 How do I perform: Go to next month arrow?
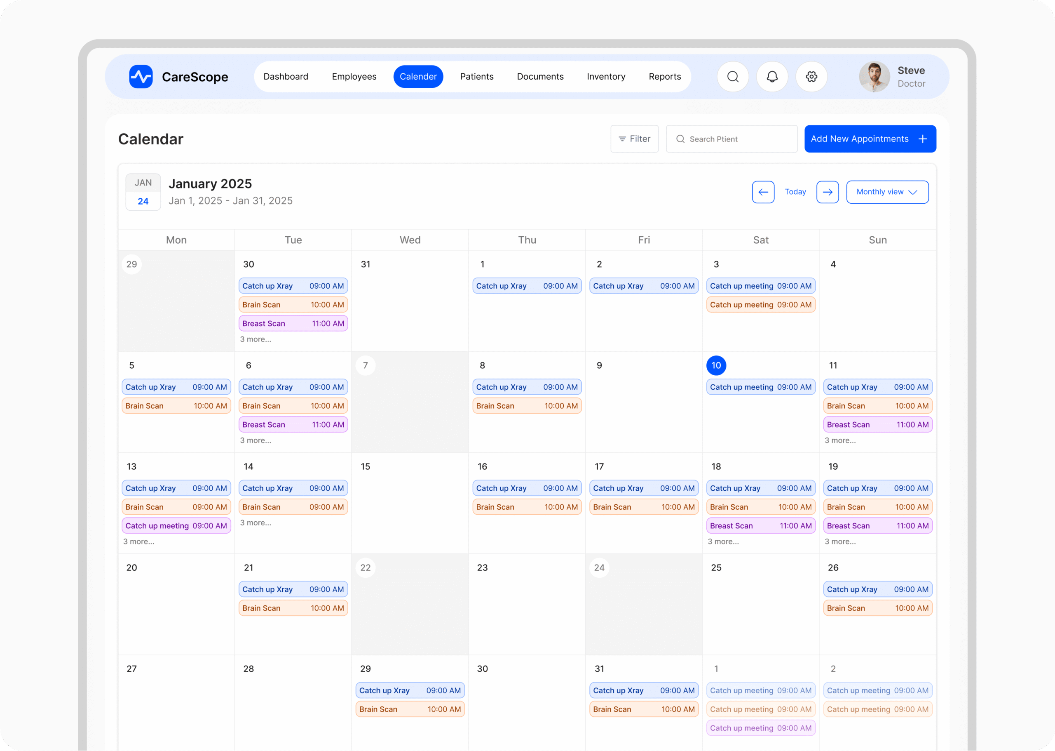click(827, 192)
